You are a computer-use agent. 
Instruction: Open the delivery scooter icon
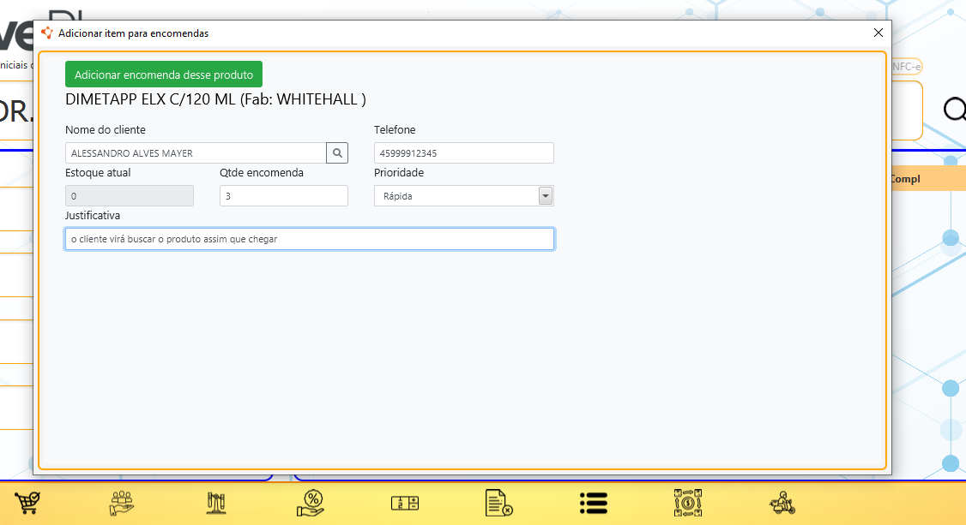click(782, 503)
